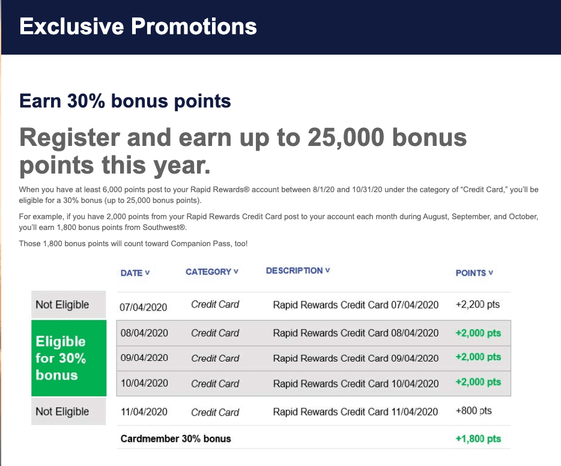561x466 pixels.
Task: Click the +800 pts value
Action: pyautogui.click(x=473, y=411)
